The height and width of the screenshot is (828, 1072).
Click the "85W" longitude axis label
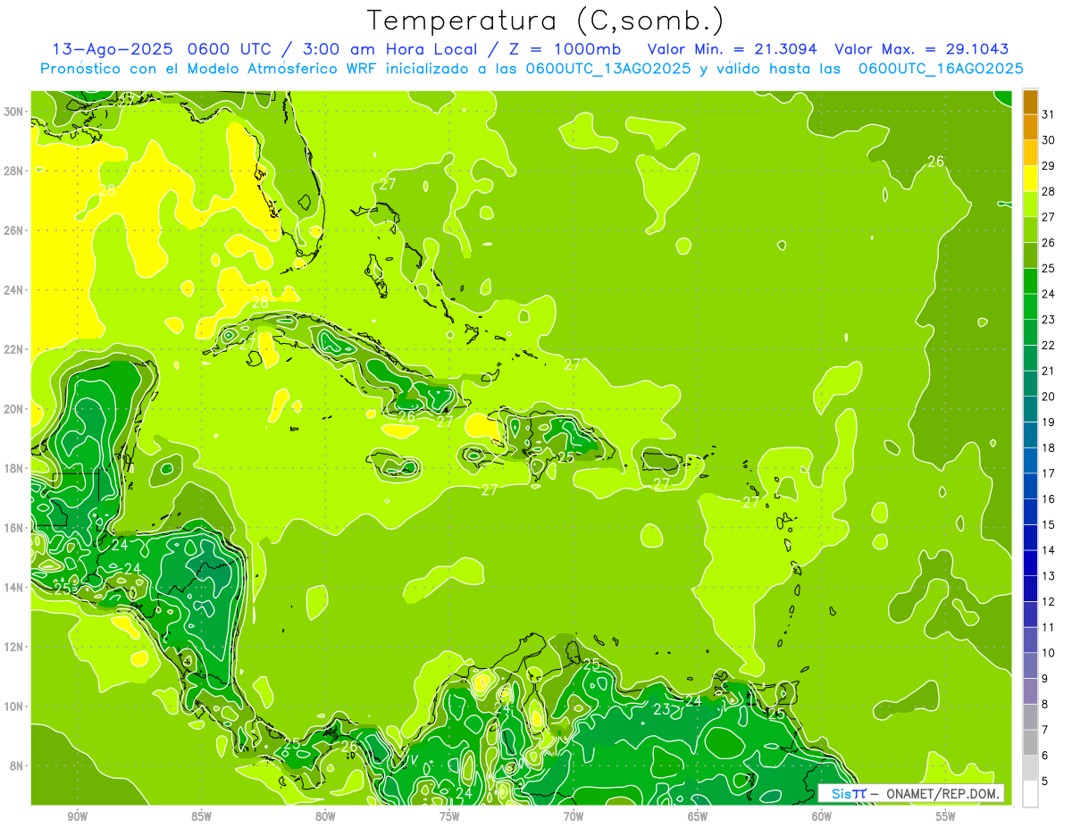click(x=201, y=816)
